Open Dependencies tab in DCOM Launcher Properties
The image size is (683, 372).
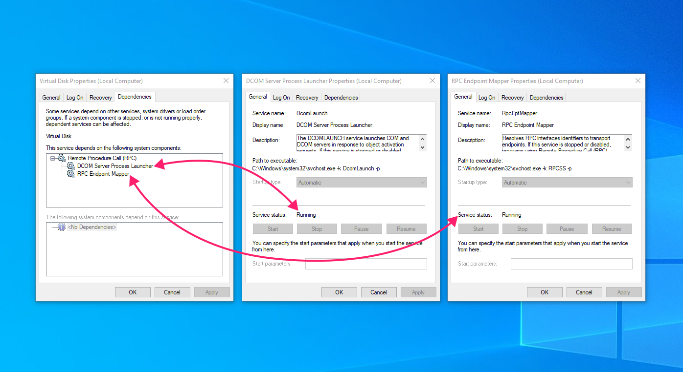(x=341, y=98)
